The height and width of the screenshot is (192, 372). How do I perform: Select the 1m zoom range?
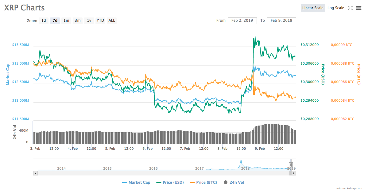[66, 21]
